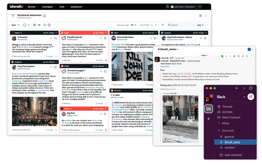The image size is (262, 165).
Task: Open the Today date jump dropdown in Slack
Action: pos(205,55)
